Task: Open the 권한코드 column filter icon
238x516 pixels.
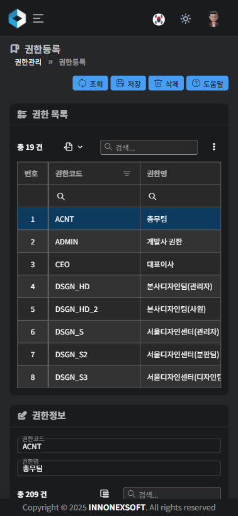Action: (x=127, y=173)
